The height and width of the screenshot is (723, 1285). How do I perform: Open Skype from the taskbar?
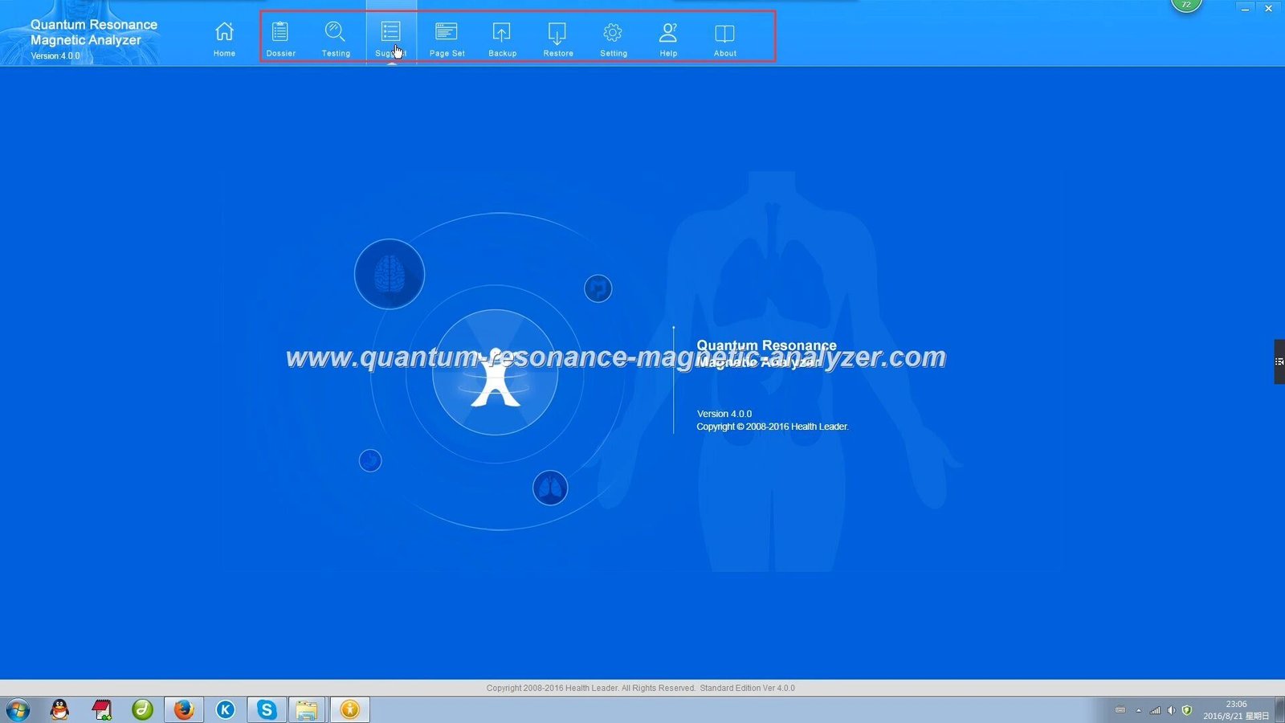(266, 709)
